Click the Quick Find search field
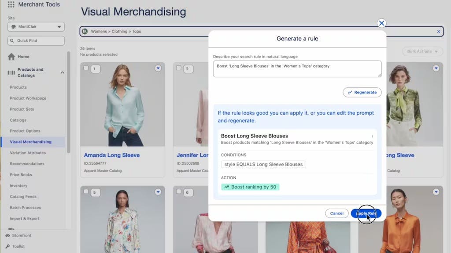Viewport: 451px width, 253px height. pyautogui.click(x=36, y=40)
